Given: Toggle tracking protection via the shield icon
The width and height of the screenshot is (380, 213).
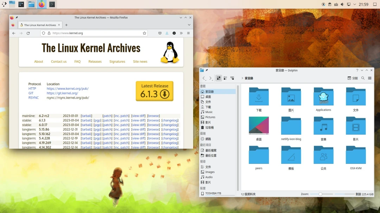Looking at the screenshot, I should tap(44, 33).
